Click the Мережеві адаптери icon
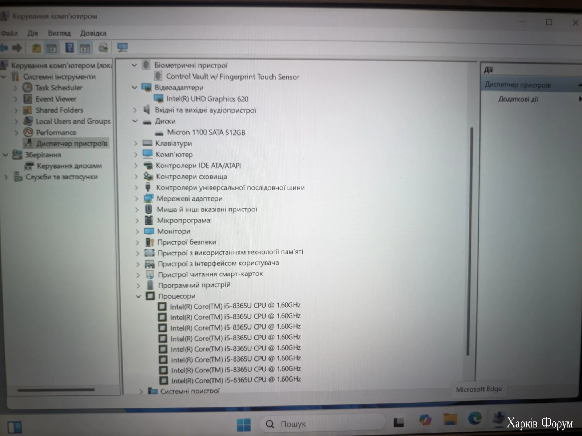 tap(148, 198)
